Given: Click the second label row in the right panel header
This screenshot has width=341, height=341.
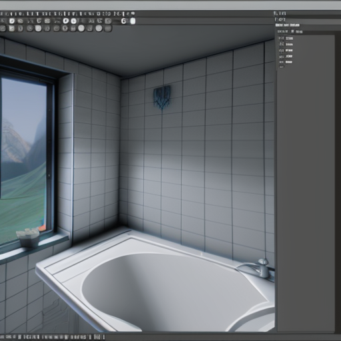Looking at the screenshot, I should [280, 19].
